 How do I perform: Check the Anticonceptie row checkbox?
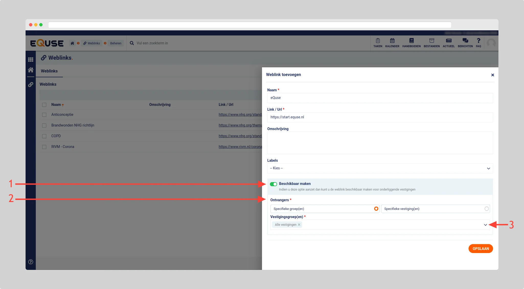(44, 115)
